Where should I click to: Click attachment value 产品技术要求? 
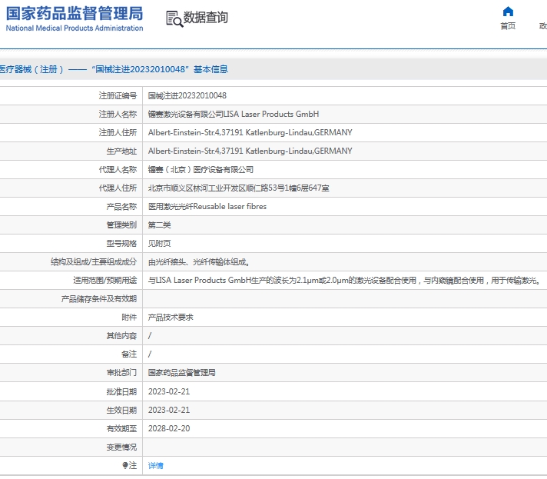point(171,318)
